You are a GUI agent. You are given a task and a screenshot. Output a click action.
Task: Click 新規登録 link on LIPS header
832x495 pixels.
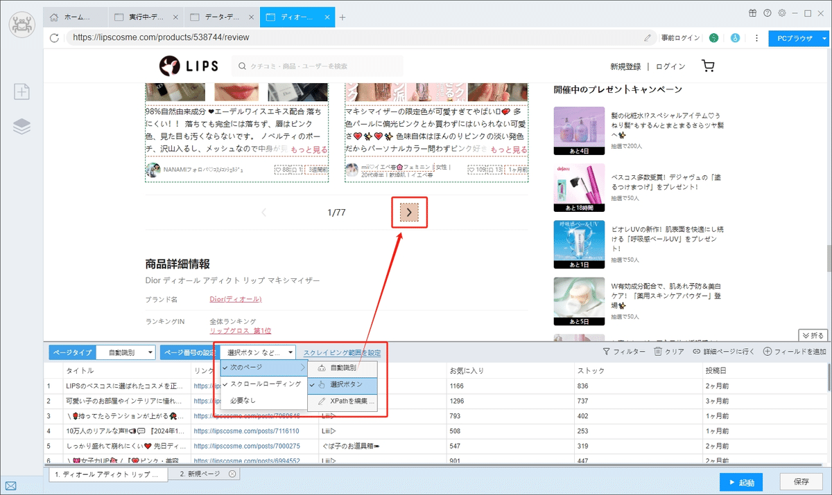[x=625, y=66]
